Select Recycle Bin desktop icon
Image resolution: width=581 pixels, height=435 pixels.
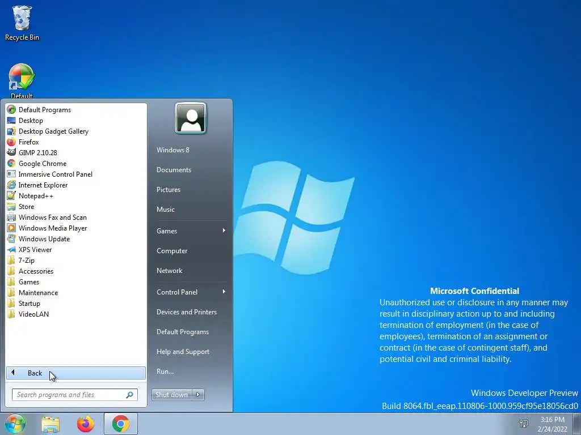click(22, 23)
